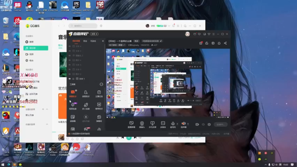Open tutorial link at bottom left of streaming app
Screen dimensions: 297x167
80,134
